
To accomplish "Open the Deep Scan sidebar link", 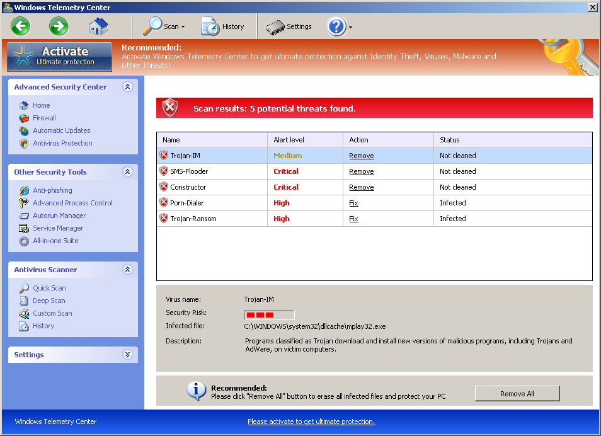I will coord(49,301).
